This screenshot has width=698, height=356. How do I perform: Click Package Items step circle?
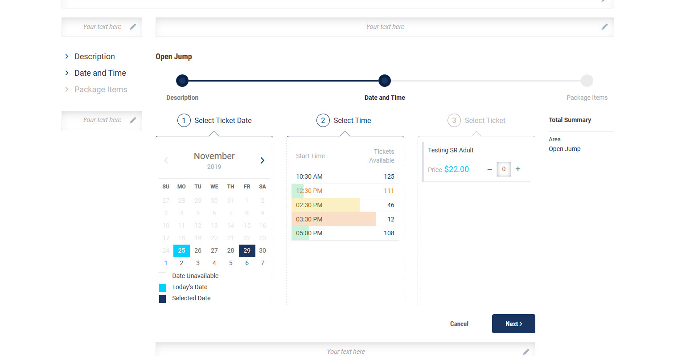(x=587, y=81)
